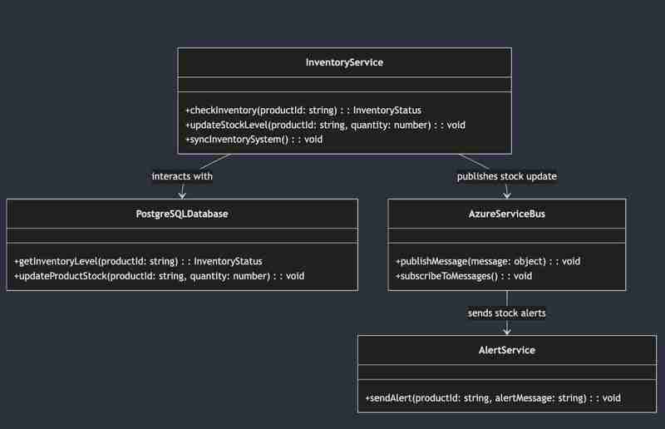Click the arrowhead pointing to AlertService
Image resolution: width=665 pixels, height=429 pixels.
507,331
